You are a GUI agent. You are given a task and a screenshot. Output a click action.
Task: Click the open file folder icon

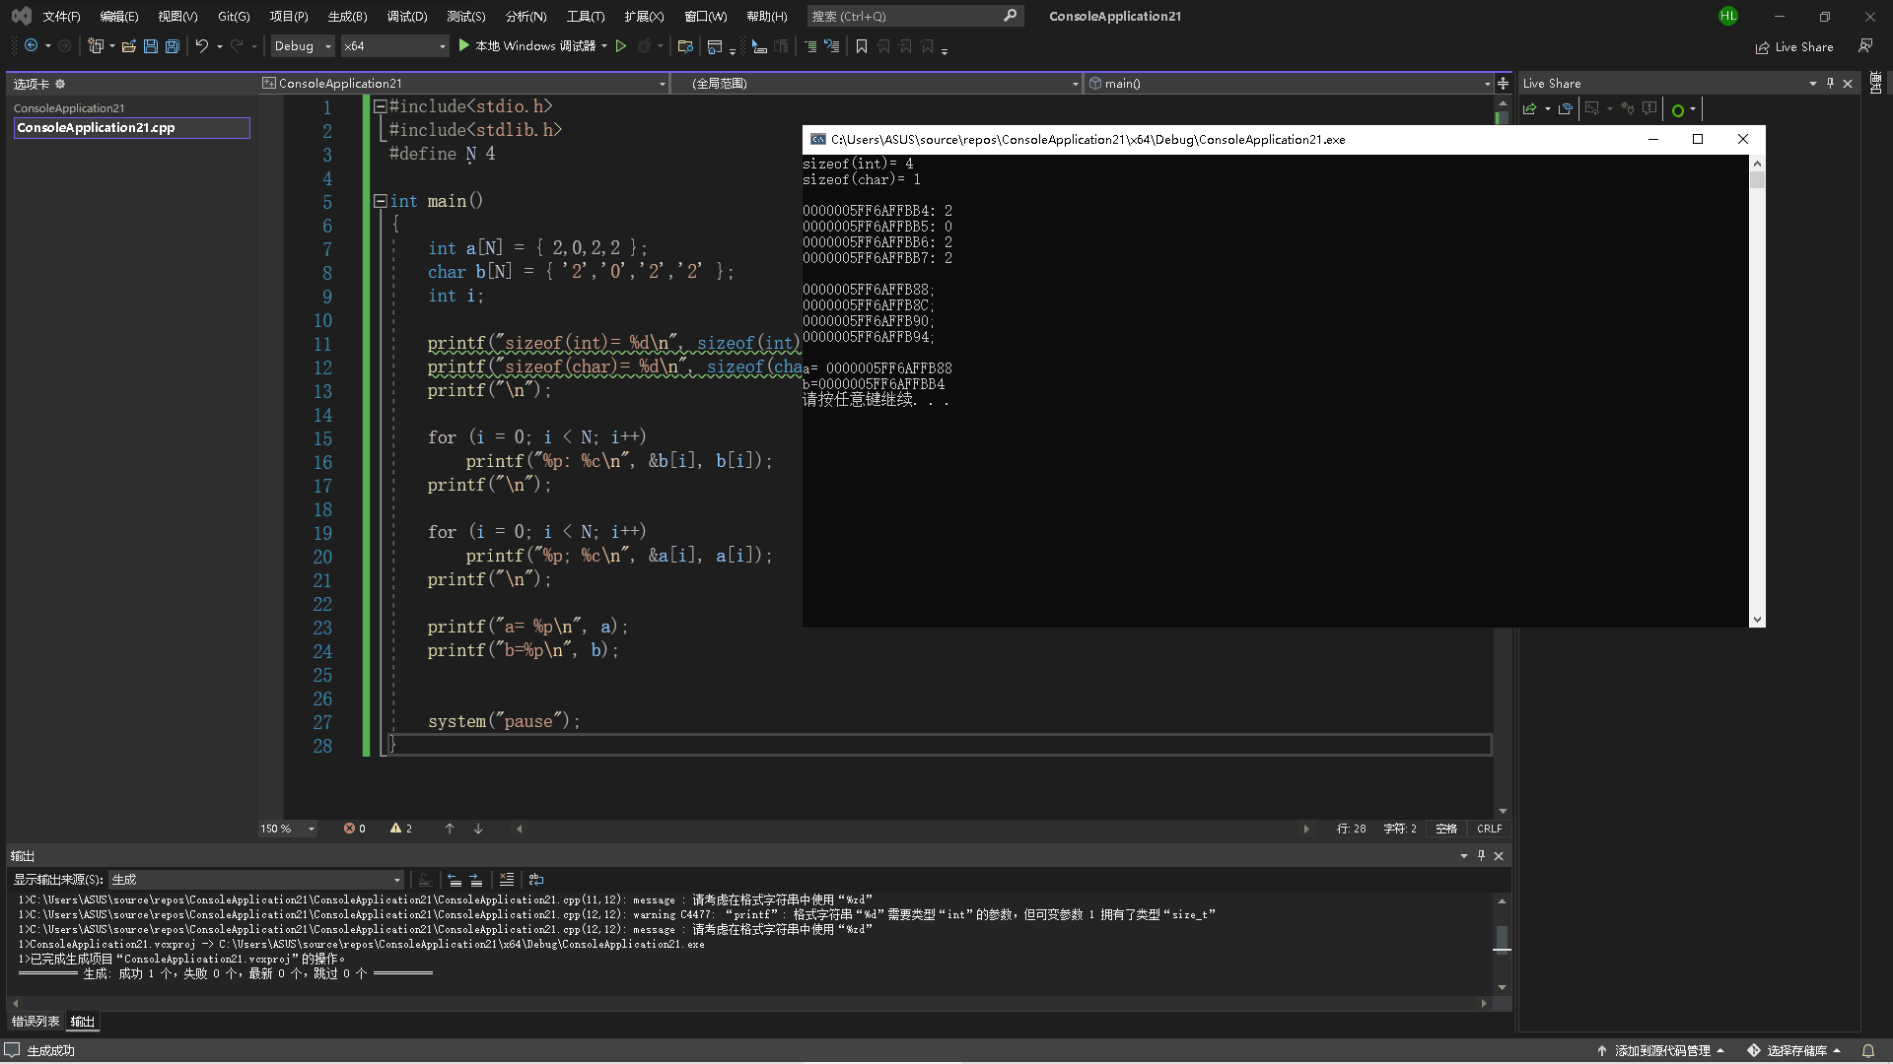coord(128,46)
